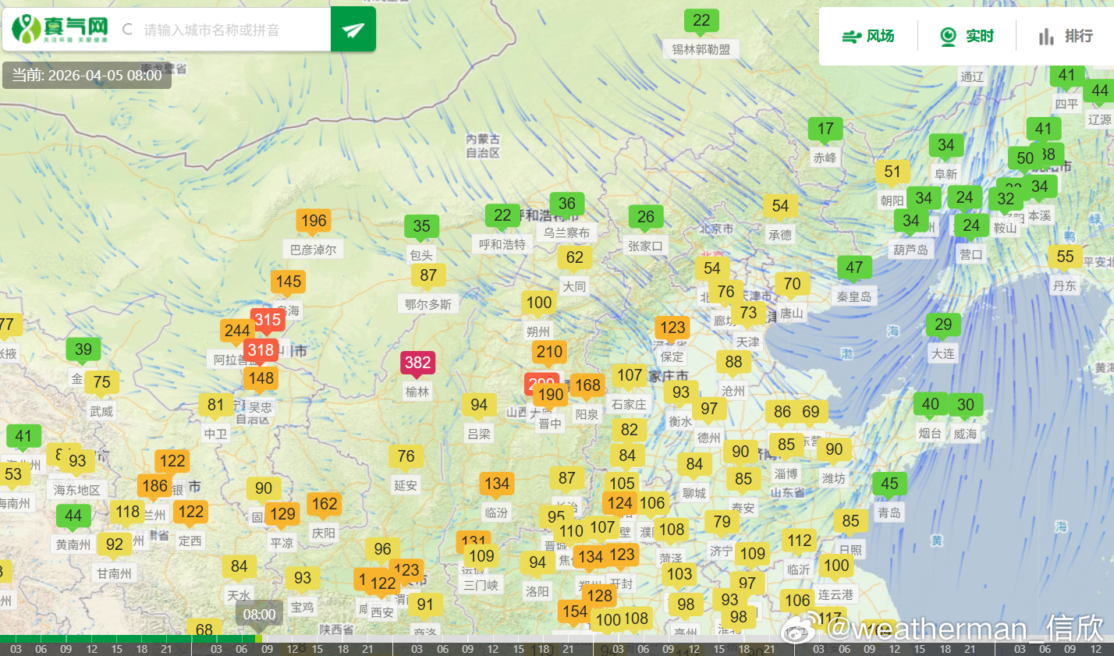The width and height of the screenshot is (1114, 656).
Task: Open the 186 orange AQI marker
Action: point(154,487)
